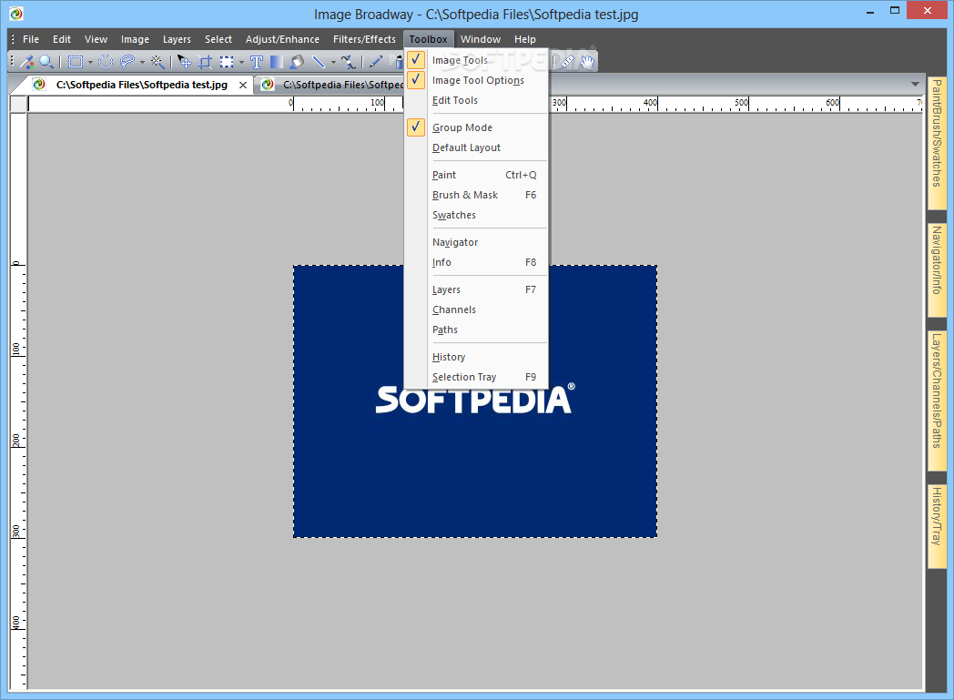Choose Navigator from Toolbox menu
The width and height of the screenshot is (954, 700).
coord(476,243)
